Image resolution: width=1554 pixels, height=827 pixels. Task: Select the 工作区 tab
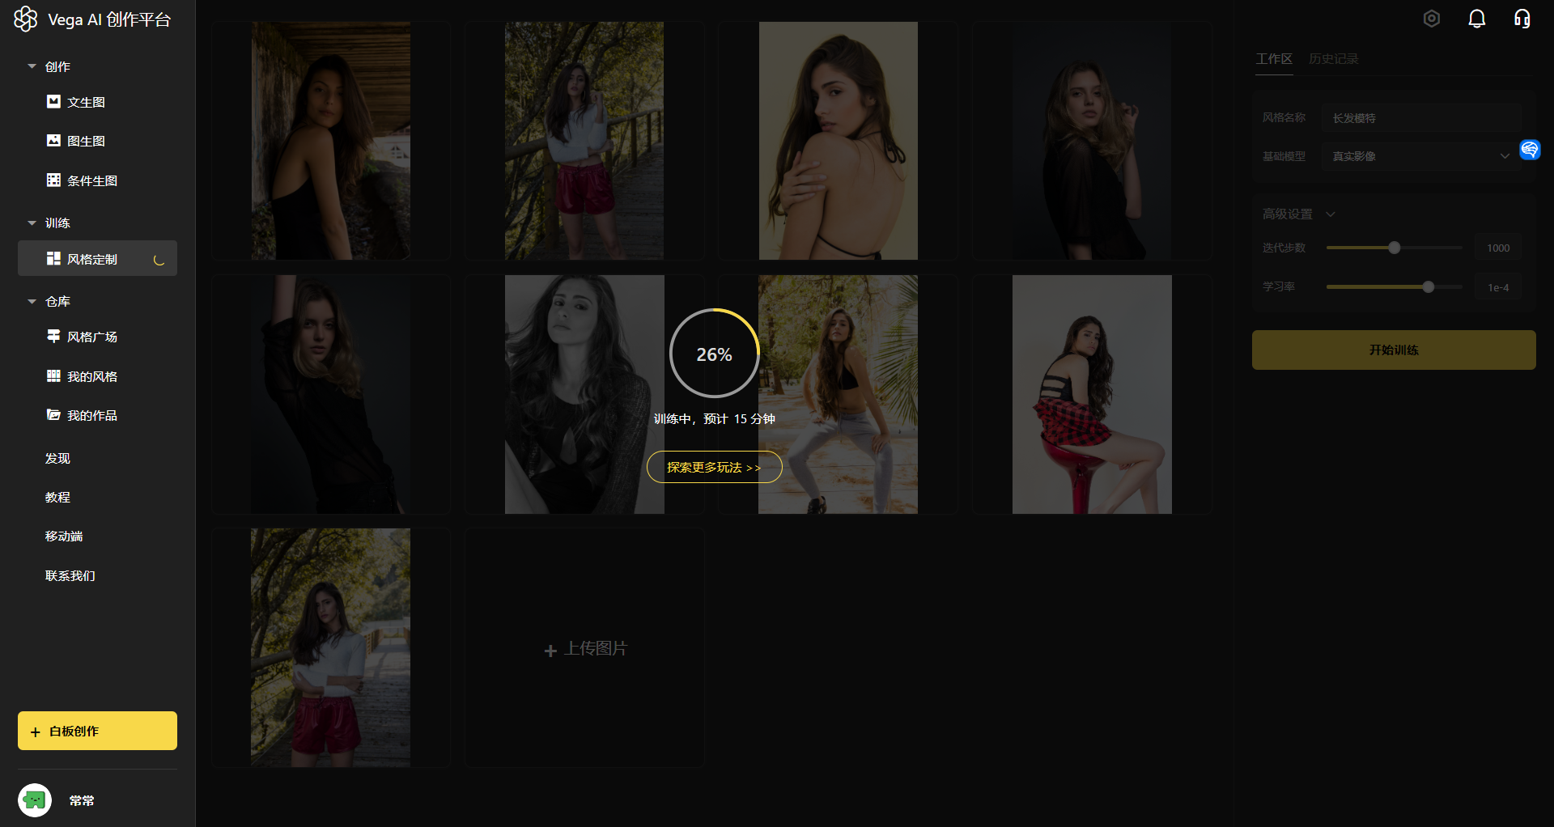point(1273,59)
